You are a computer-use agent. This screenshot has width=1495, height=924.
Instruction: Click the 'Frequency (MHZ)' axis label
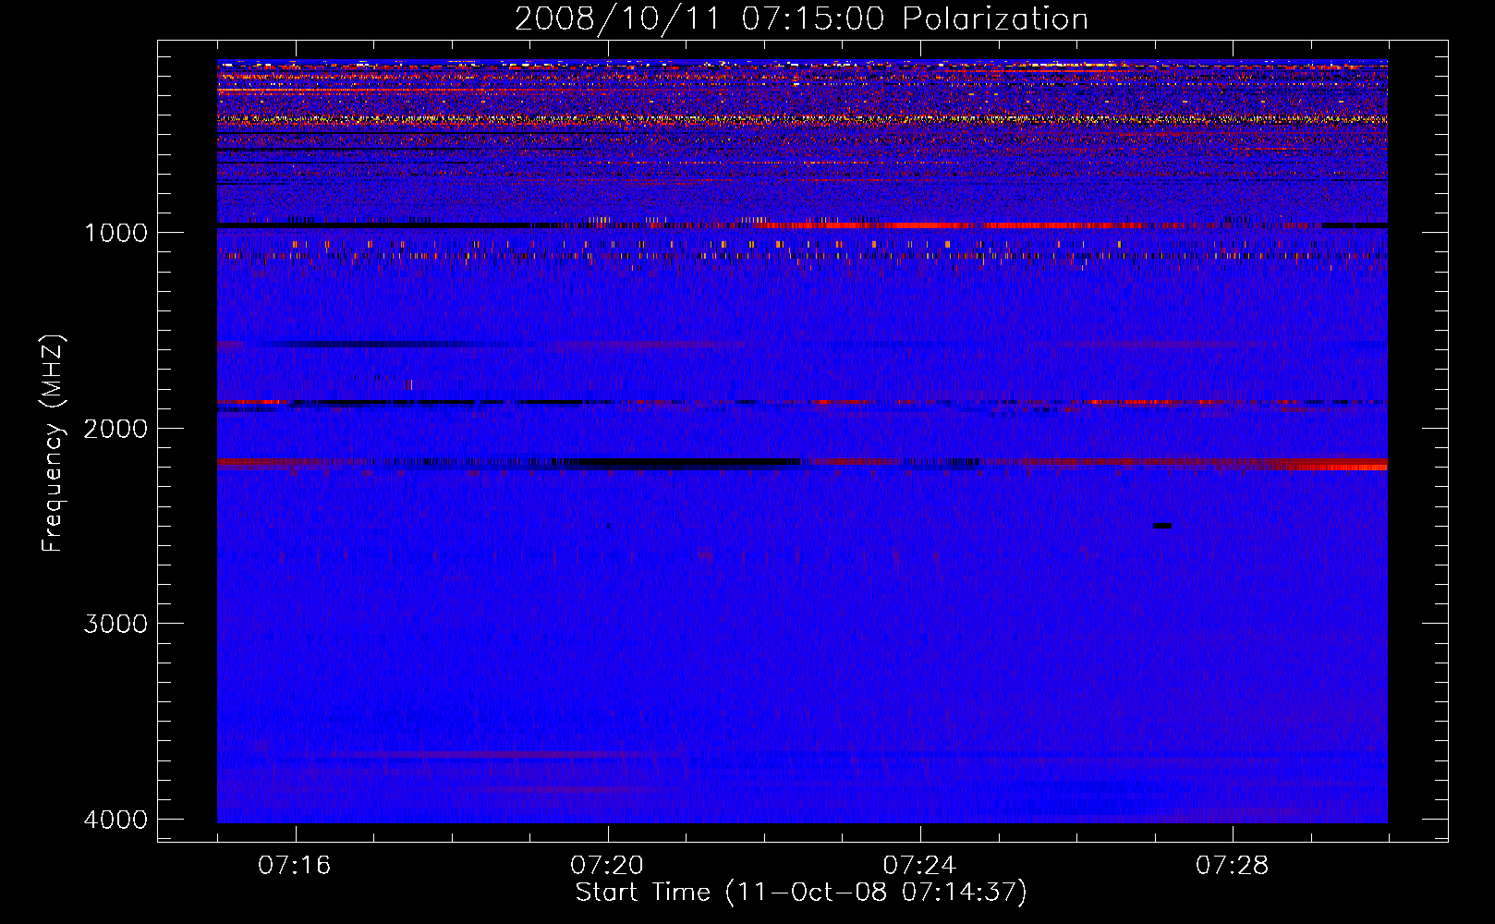pos(53,444)
